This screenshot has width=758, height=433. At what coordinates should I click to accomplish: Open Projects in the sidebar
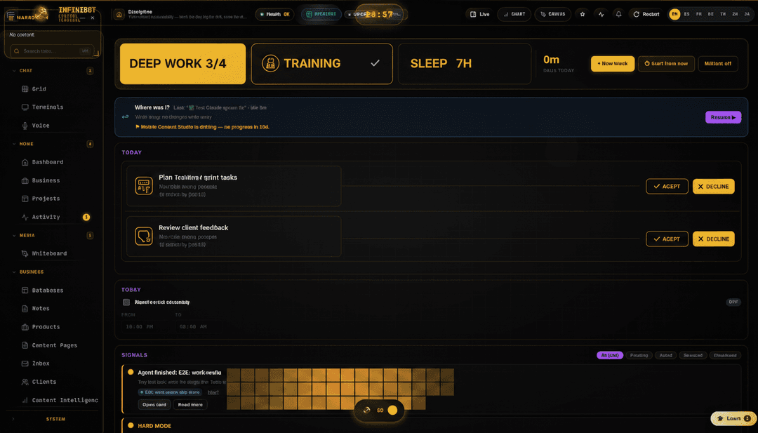[x=41, y=199]
